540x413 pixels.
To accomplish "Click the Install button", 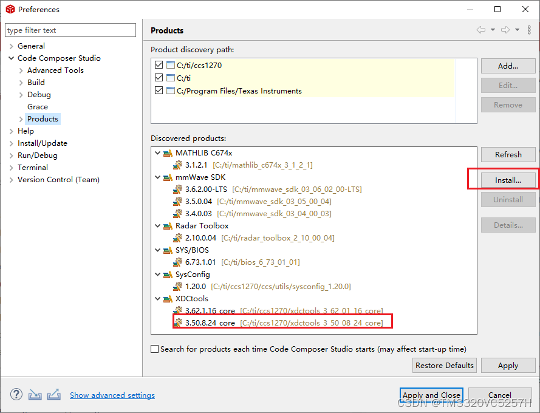I will pos(508,179).
